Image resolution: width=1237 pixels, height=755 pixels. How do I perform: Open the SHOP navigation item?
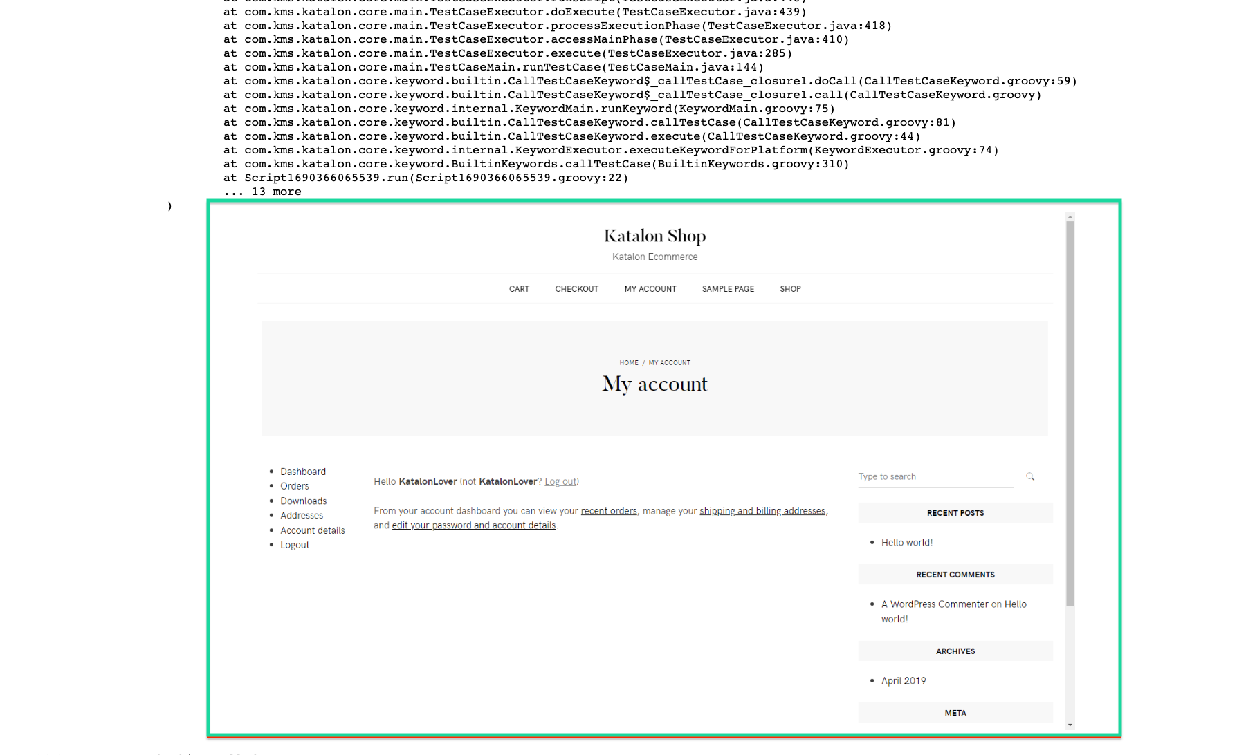click(x=789, y=288)
